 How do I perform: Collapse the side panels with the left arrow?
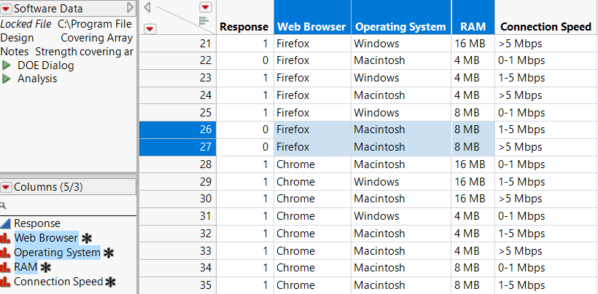pyautogui.click(x=147, y=7)
